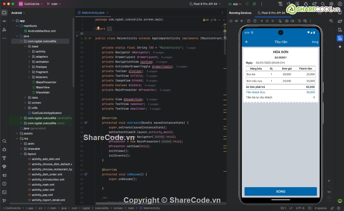The width and height of the screenshot is (344, 211).
Task: Open the Gradle tool window elephant icon
Action: (340, 21)
